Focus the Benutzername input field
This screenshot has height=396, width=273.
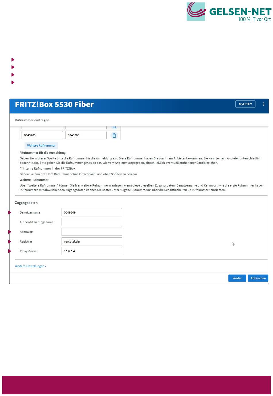click(x=92, y=212)
